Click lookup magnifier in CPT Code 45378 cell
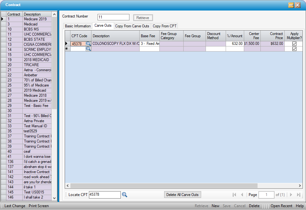 (88, 44)
